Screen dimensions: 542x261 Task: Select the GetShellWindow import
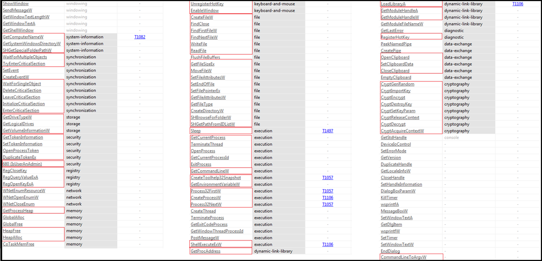coord(16,30)
